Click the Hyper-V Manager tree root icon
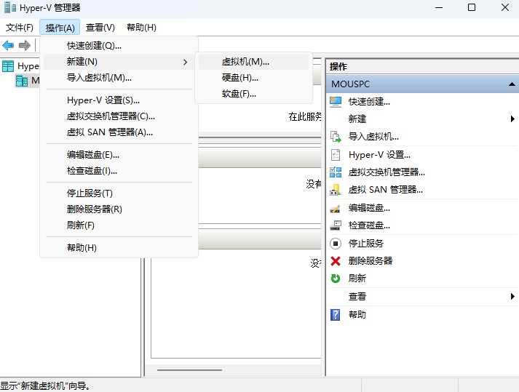 pyautogui.click(x=8, y=66)
